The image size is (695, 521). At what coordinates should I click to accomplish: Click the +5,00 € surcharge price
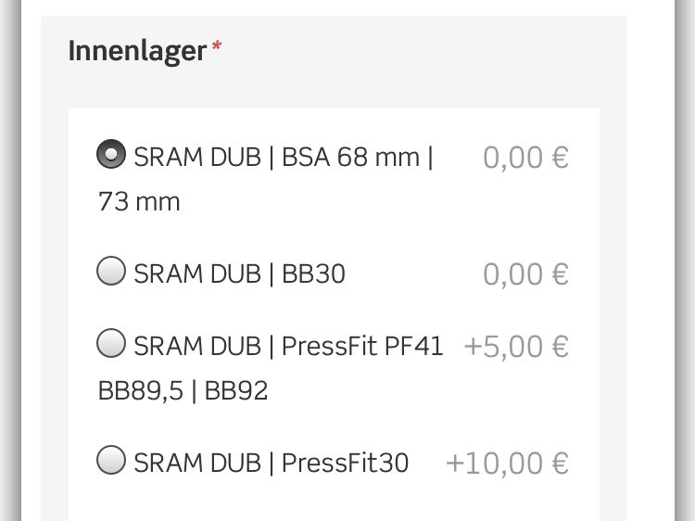pos(515,347)
